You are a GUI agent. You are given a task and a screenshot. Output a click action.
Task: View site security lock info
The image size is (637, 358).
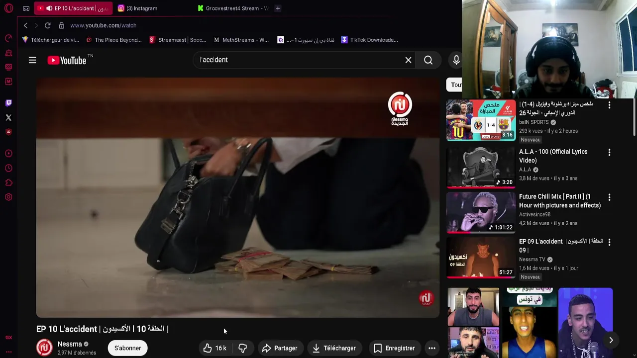62,25
